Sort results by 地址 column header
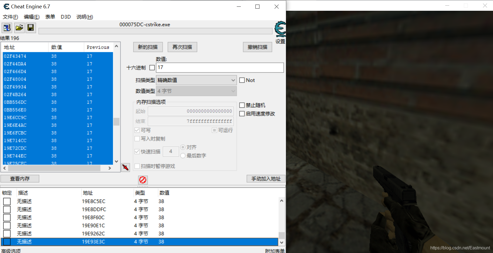Viewport: 493px width, 253px height. point(25,47)
